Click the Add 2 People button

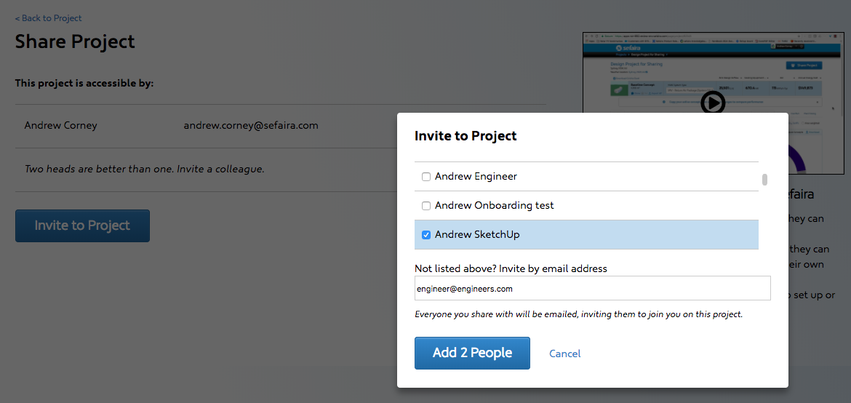coord(472,353)
